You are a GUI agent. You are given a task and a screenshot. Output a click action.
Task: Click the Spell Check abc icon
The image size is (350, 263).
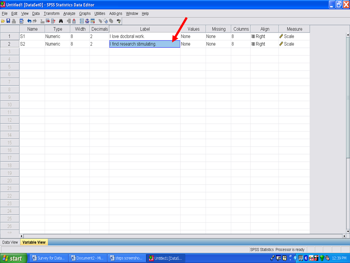(x=119, y=21)
